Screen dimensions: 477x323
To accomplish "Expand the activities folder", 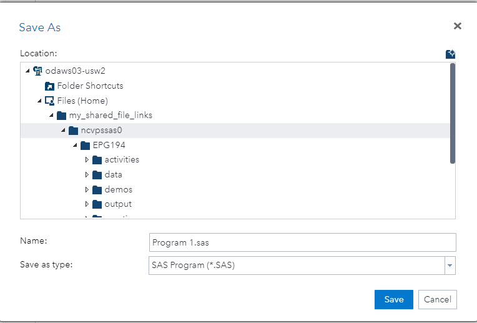I will pyautogui.click(x=87, y=160).
